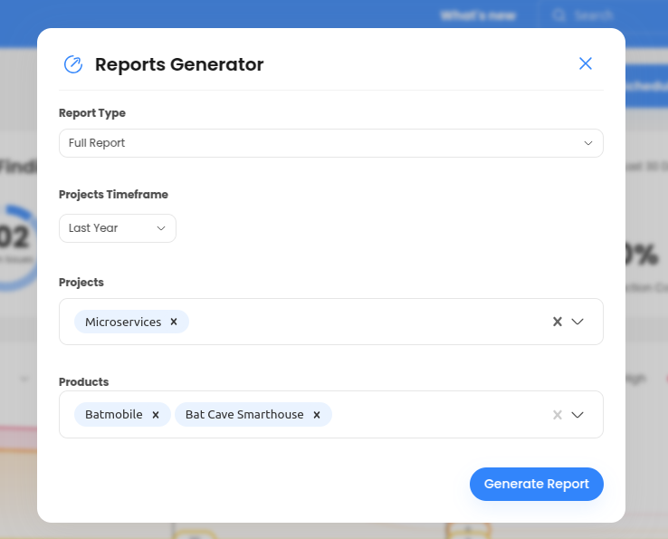The width and height of the screenshot is (668, 539).
Task: Clear all selected projects
Action: tap(558, 322)
